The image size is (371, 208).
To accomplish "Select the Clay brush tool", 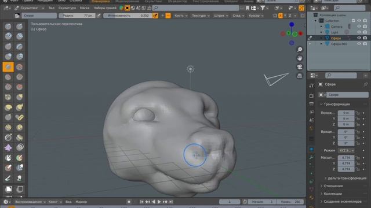I will pyautogui.click(x=8, y=36).
